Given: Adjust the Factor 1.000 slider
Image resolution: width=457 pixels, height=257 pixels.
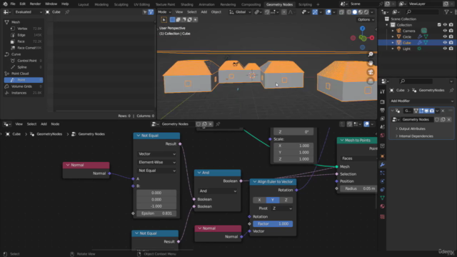Looking at the screenshot, I should (273, 223).
